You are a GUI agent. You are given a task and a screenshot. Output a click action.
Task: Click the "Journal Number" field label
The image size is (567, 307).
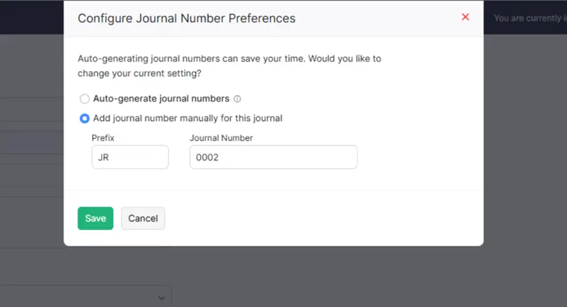coord(221,138)
